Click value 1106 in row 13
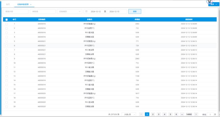Image resolution: width=220 pixels, height=117 pixels. (137, 76)
